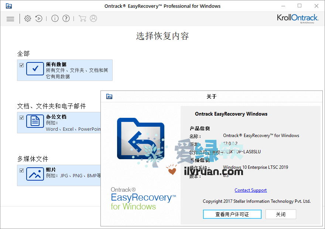This screenshot has width=325, height=229.
Task: Click the 照片 title text
Action: point(51,170)
